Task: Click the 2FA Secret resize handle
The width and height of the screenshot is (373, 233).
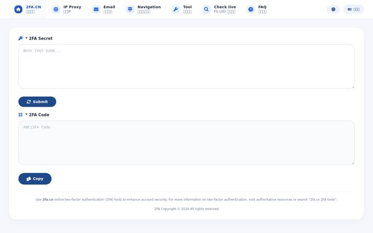Action: click(353, 87)
